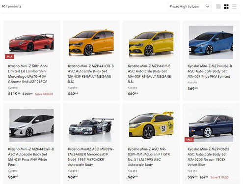Viewport: 243px width, 184px height.
Task: Click Kyosho vendor under white Prius title
Action: [13, 171]
